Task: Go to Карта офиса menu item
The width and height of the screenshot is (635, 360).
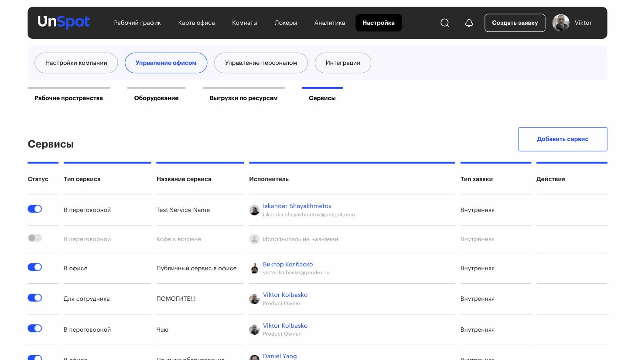Action: [x=196, y=23]
